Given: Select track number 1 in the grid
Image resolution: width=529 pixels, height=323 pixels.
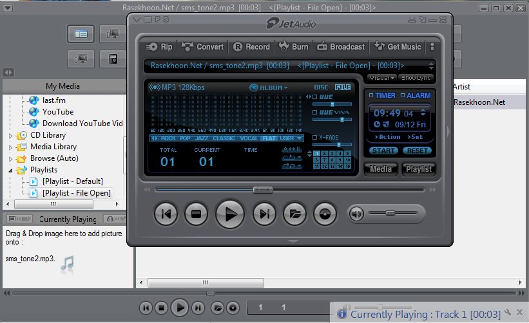Looking at the screenshot, I should point(316,154).
